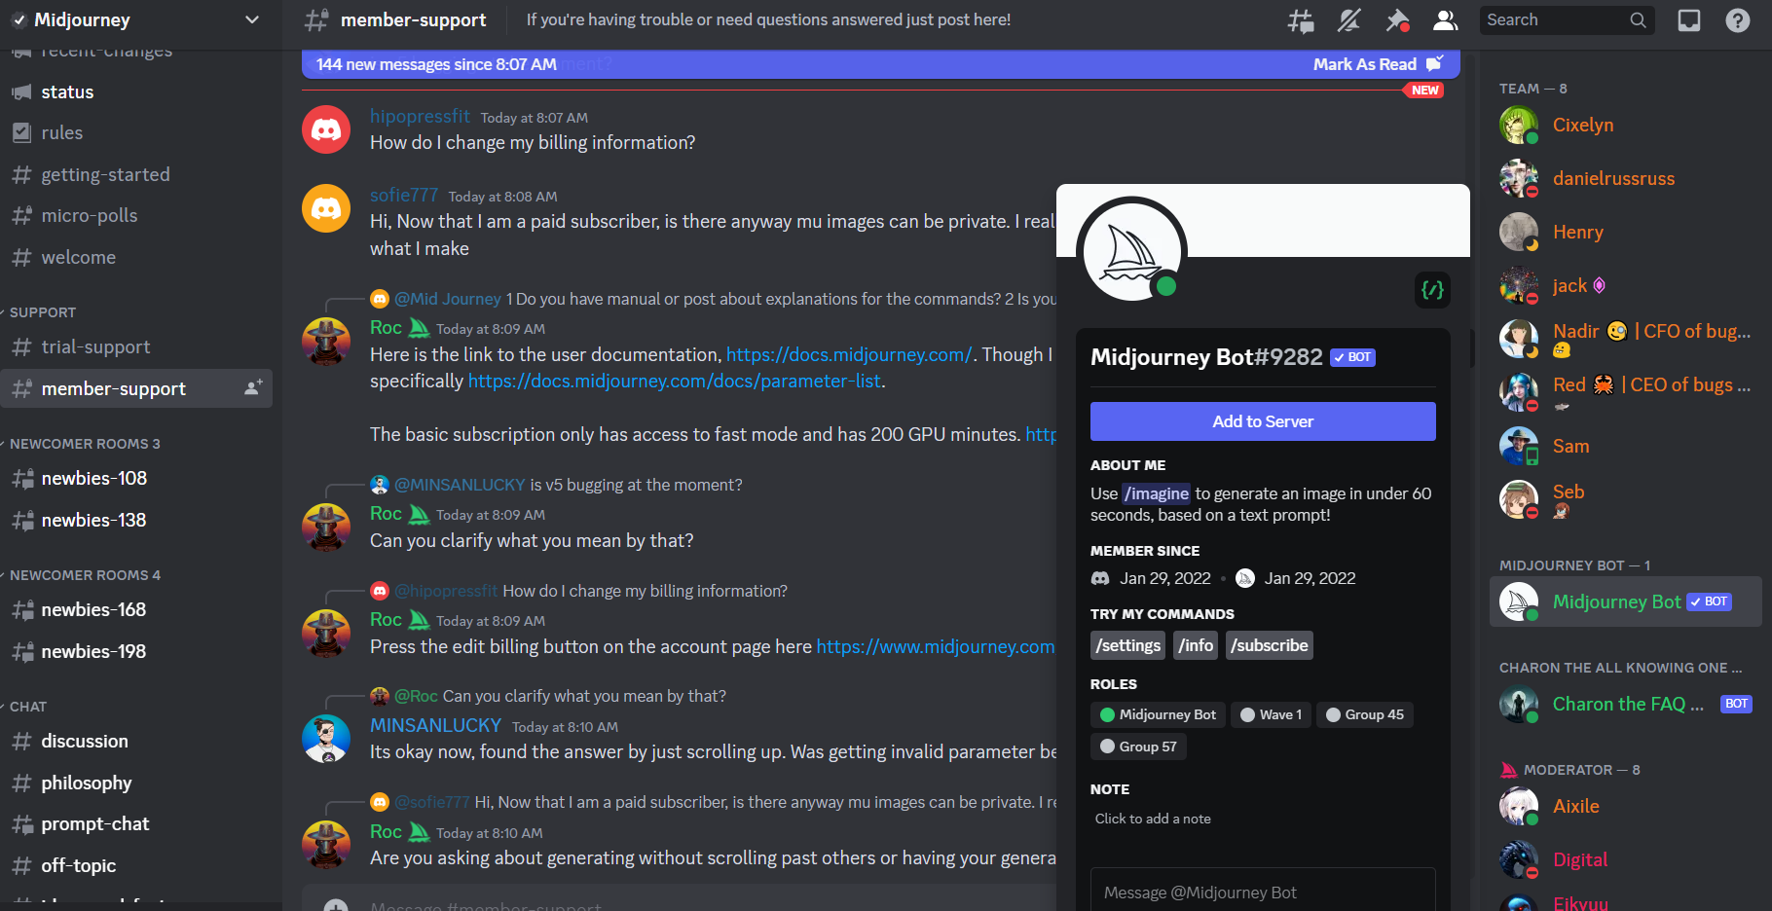Click Group 57 role tag
This screenshot has height=911, width=1772.
[x=1138, y=747]
